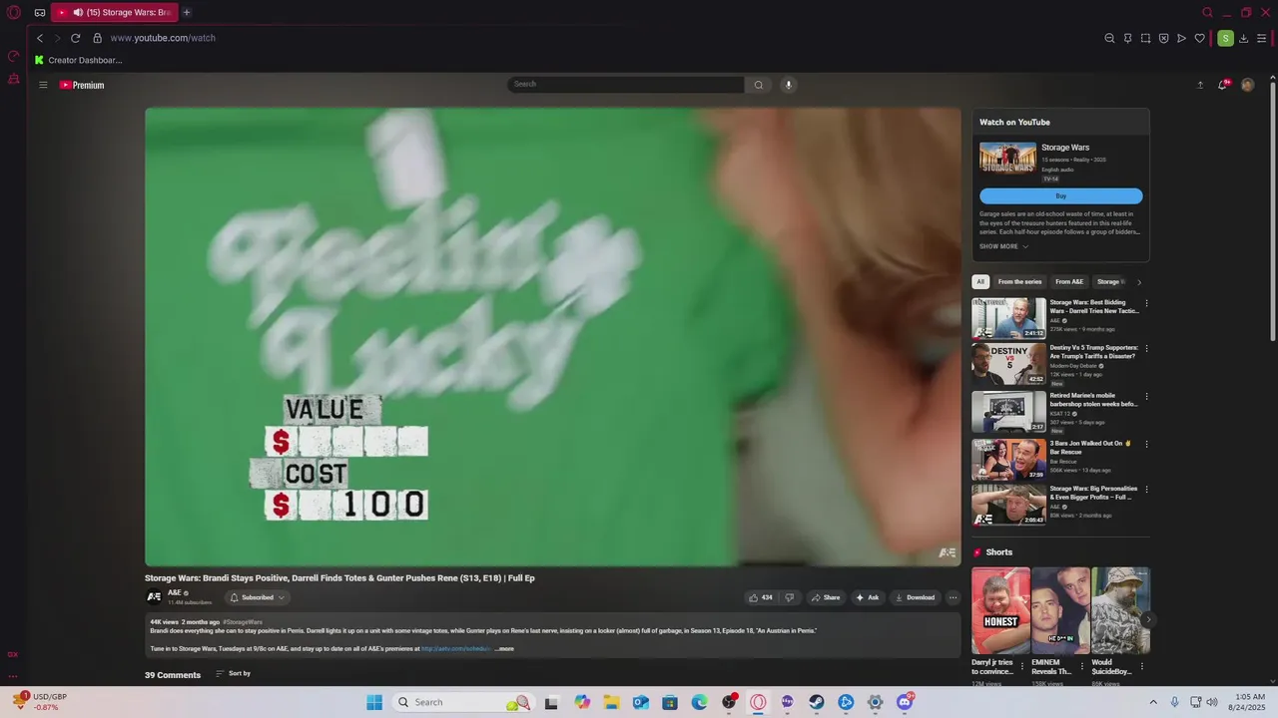The height and width of the screenshot is (718, 1278).
Task: Open Storage Wars: Big Personalities video title
Action: pos(1093,493)
